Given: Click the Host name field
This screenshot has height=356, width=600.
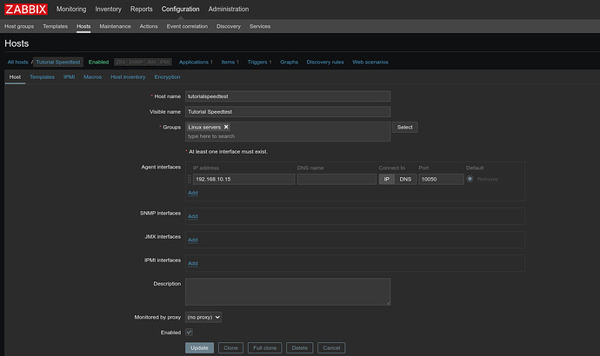Looking at the screenshot, I should pos(288,96).
